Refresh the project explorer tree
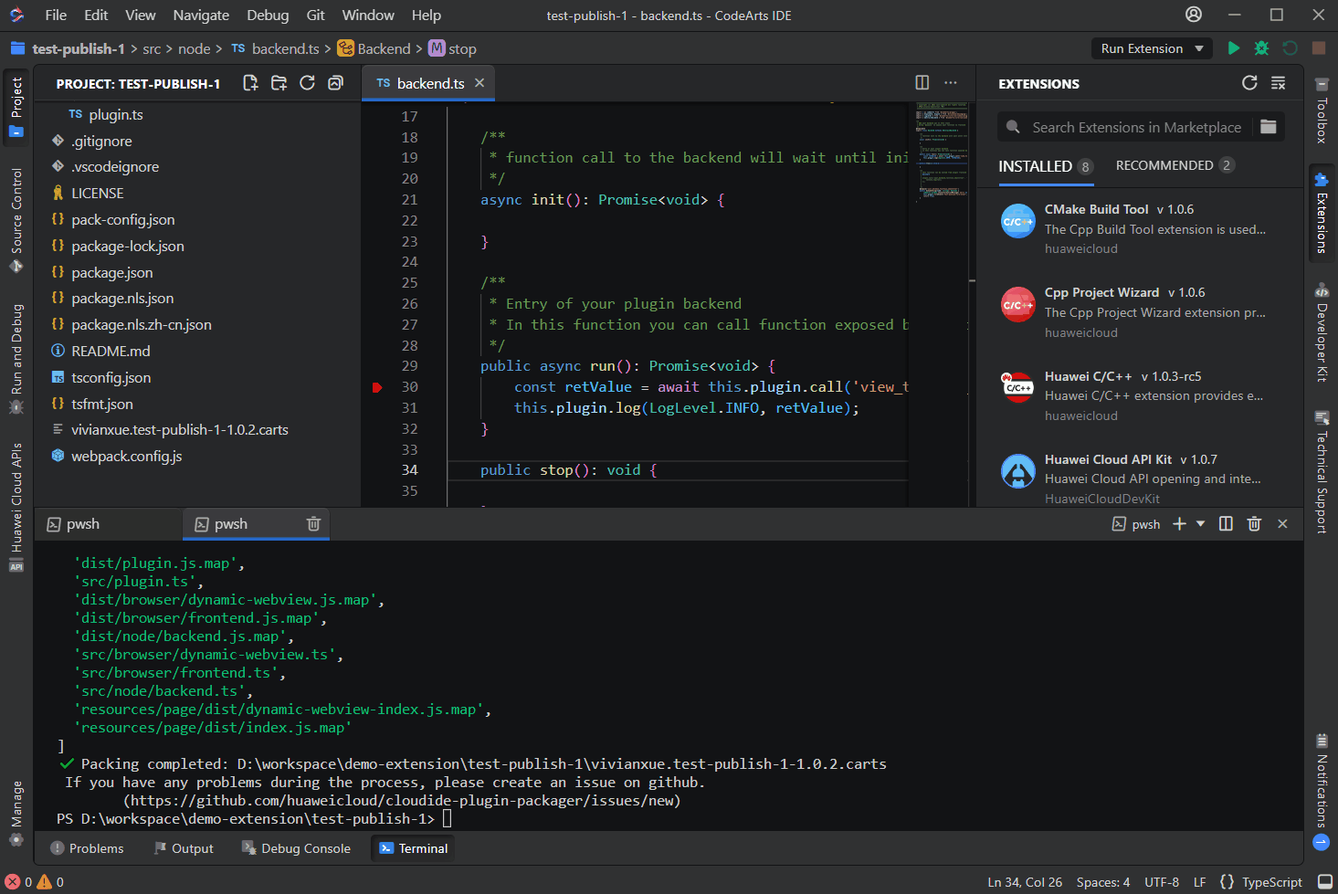 [x=307, y=83]
